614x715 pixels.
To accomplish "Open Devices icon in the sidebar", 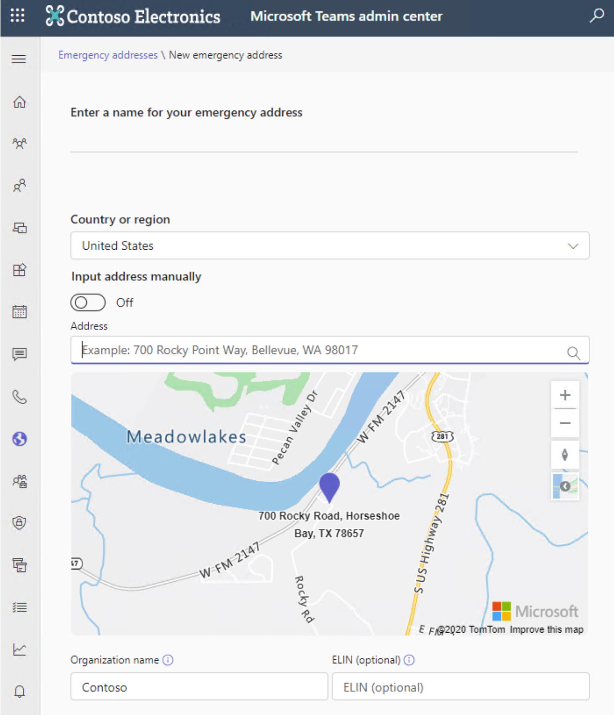I will click(x=19, y=228).
